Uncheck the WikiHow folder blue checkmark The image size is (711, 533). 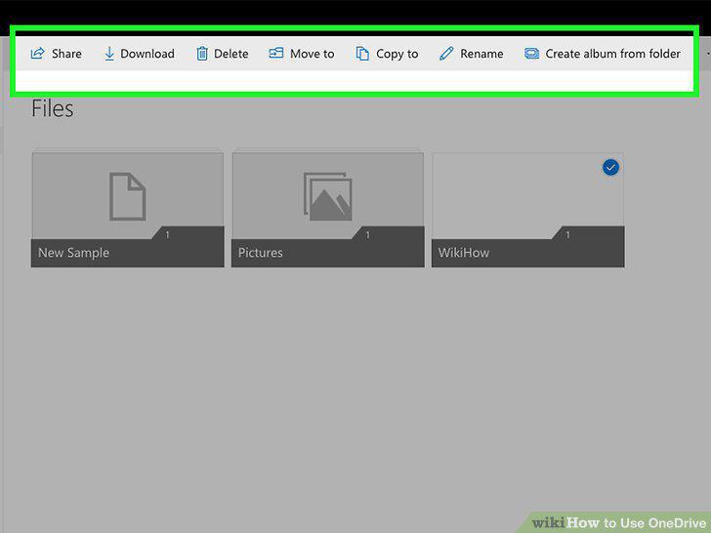(610, 167)
